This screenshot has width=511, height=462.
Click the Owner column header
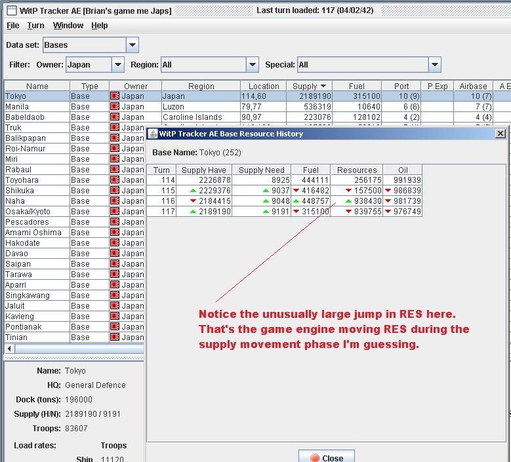tap(136, 87)
